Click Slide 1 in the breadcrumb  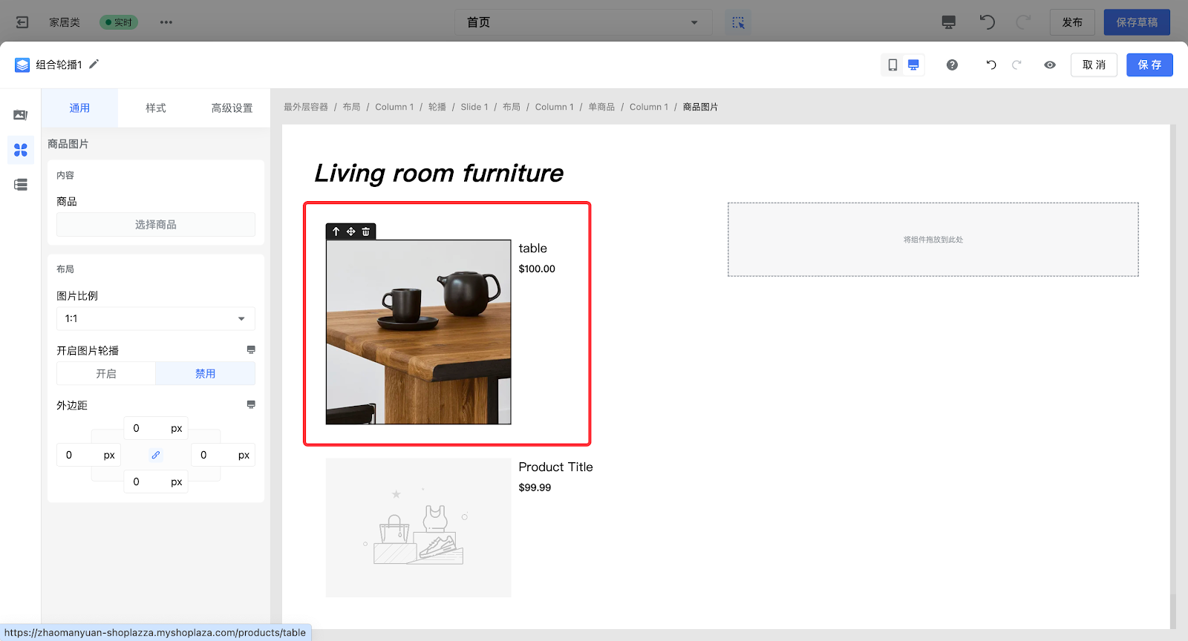(x=474, y=107)
